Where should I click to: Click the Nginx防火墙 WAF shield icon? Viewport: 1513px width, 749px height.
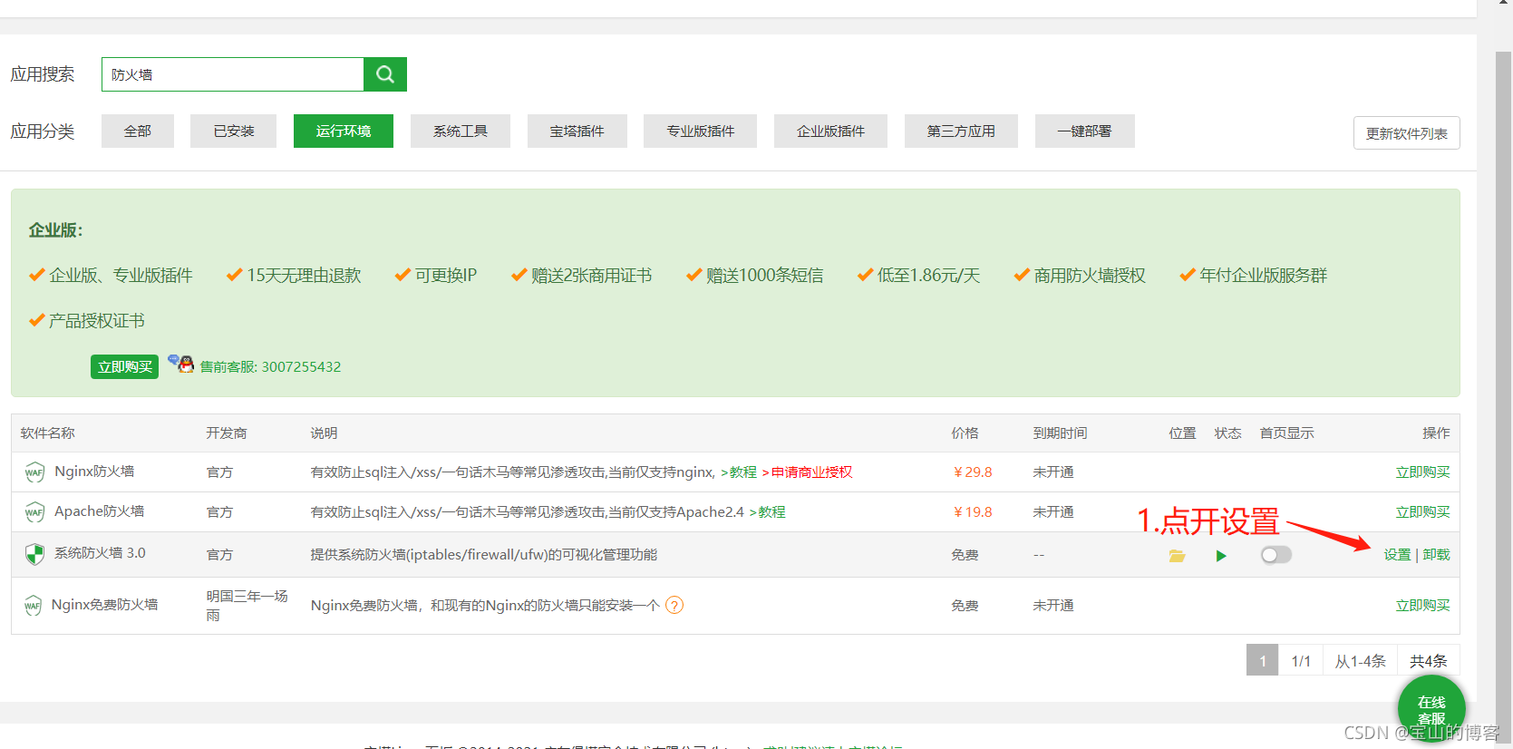point(34,472)
